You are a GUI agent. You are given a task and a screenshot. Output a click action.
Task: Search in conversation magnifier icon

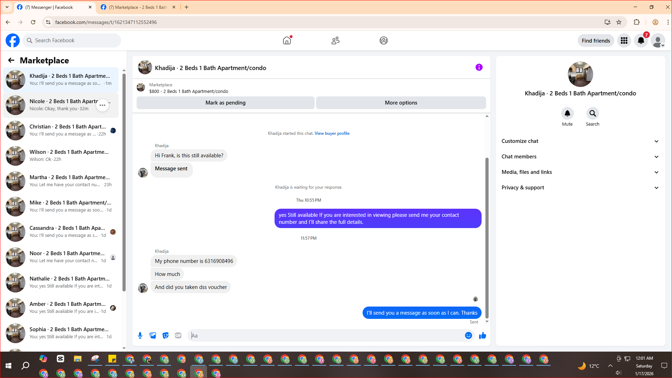click(592, 113)
